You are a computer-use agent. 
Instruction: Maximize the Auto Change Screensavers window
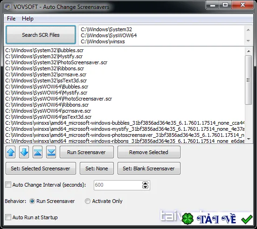(x=225, y=5)
